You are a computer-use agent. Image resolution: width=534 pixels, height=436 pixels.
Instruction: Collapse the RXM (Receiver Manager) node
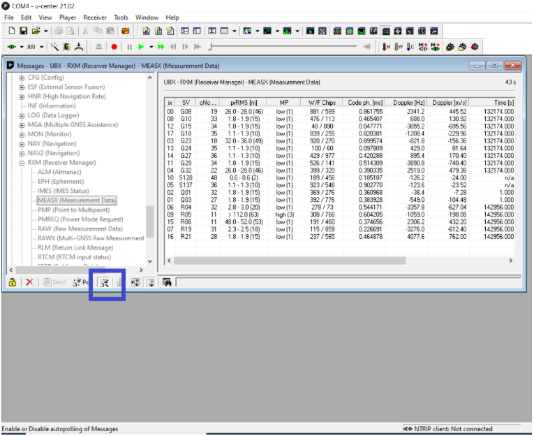click(x=22, y=163)
